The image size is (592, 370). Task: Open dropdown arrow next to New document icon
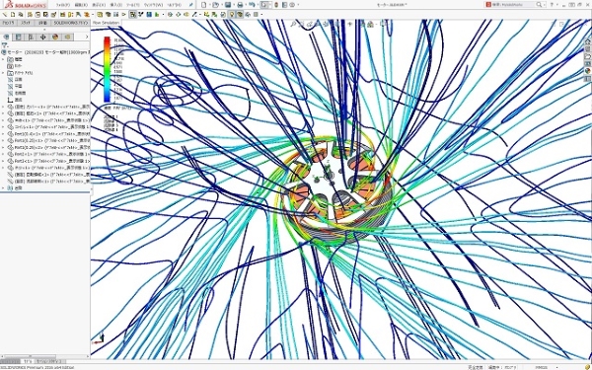[209, 5]
